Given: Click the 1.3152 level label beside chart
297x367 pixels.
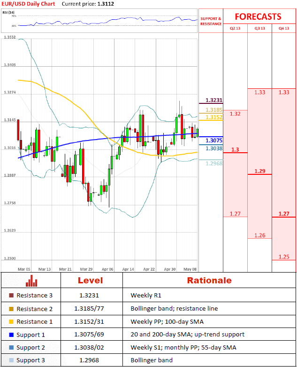Looking at the screenshot, I should coord(214,117).
